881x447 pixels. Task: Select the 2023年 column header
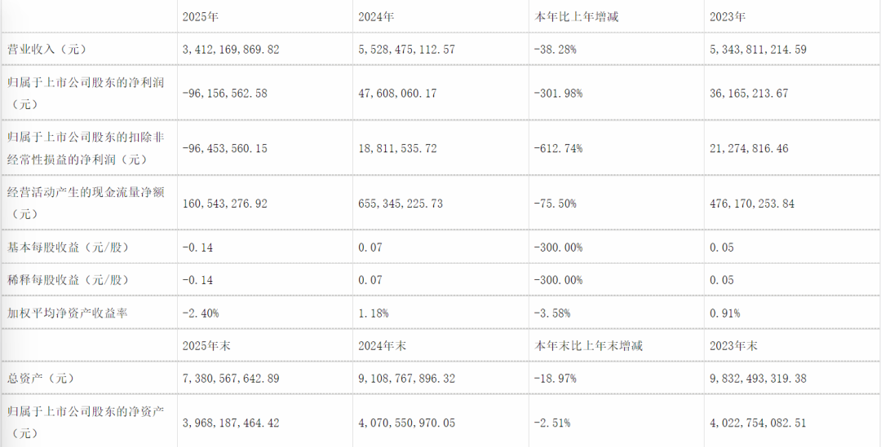[729, 16]
